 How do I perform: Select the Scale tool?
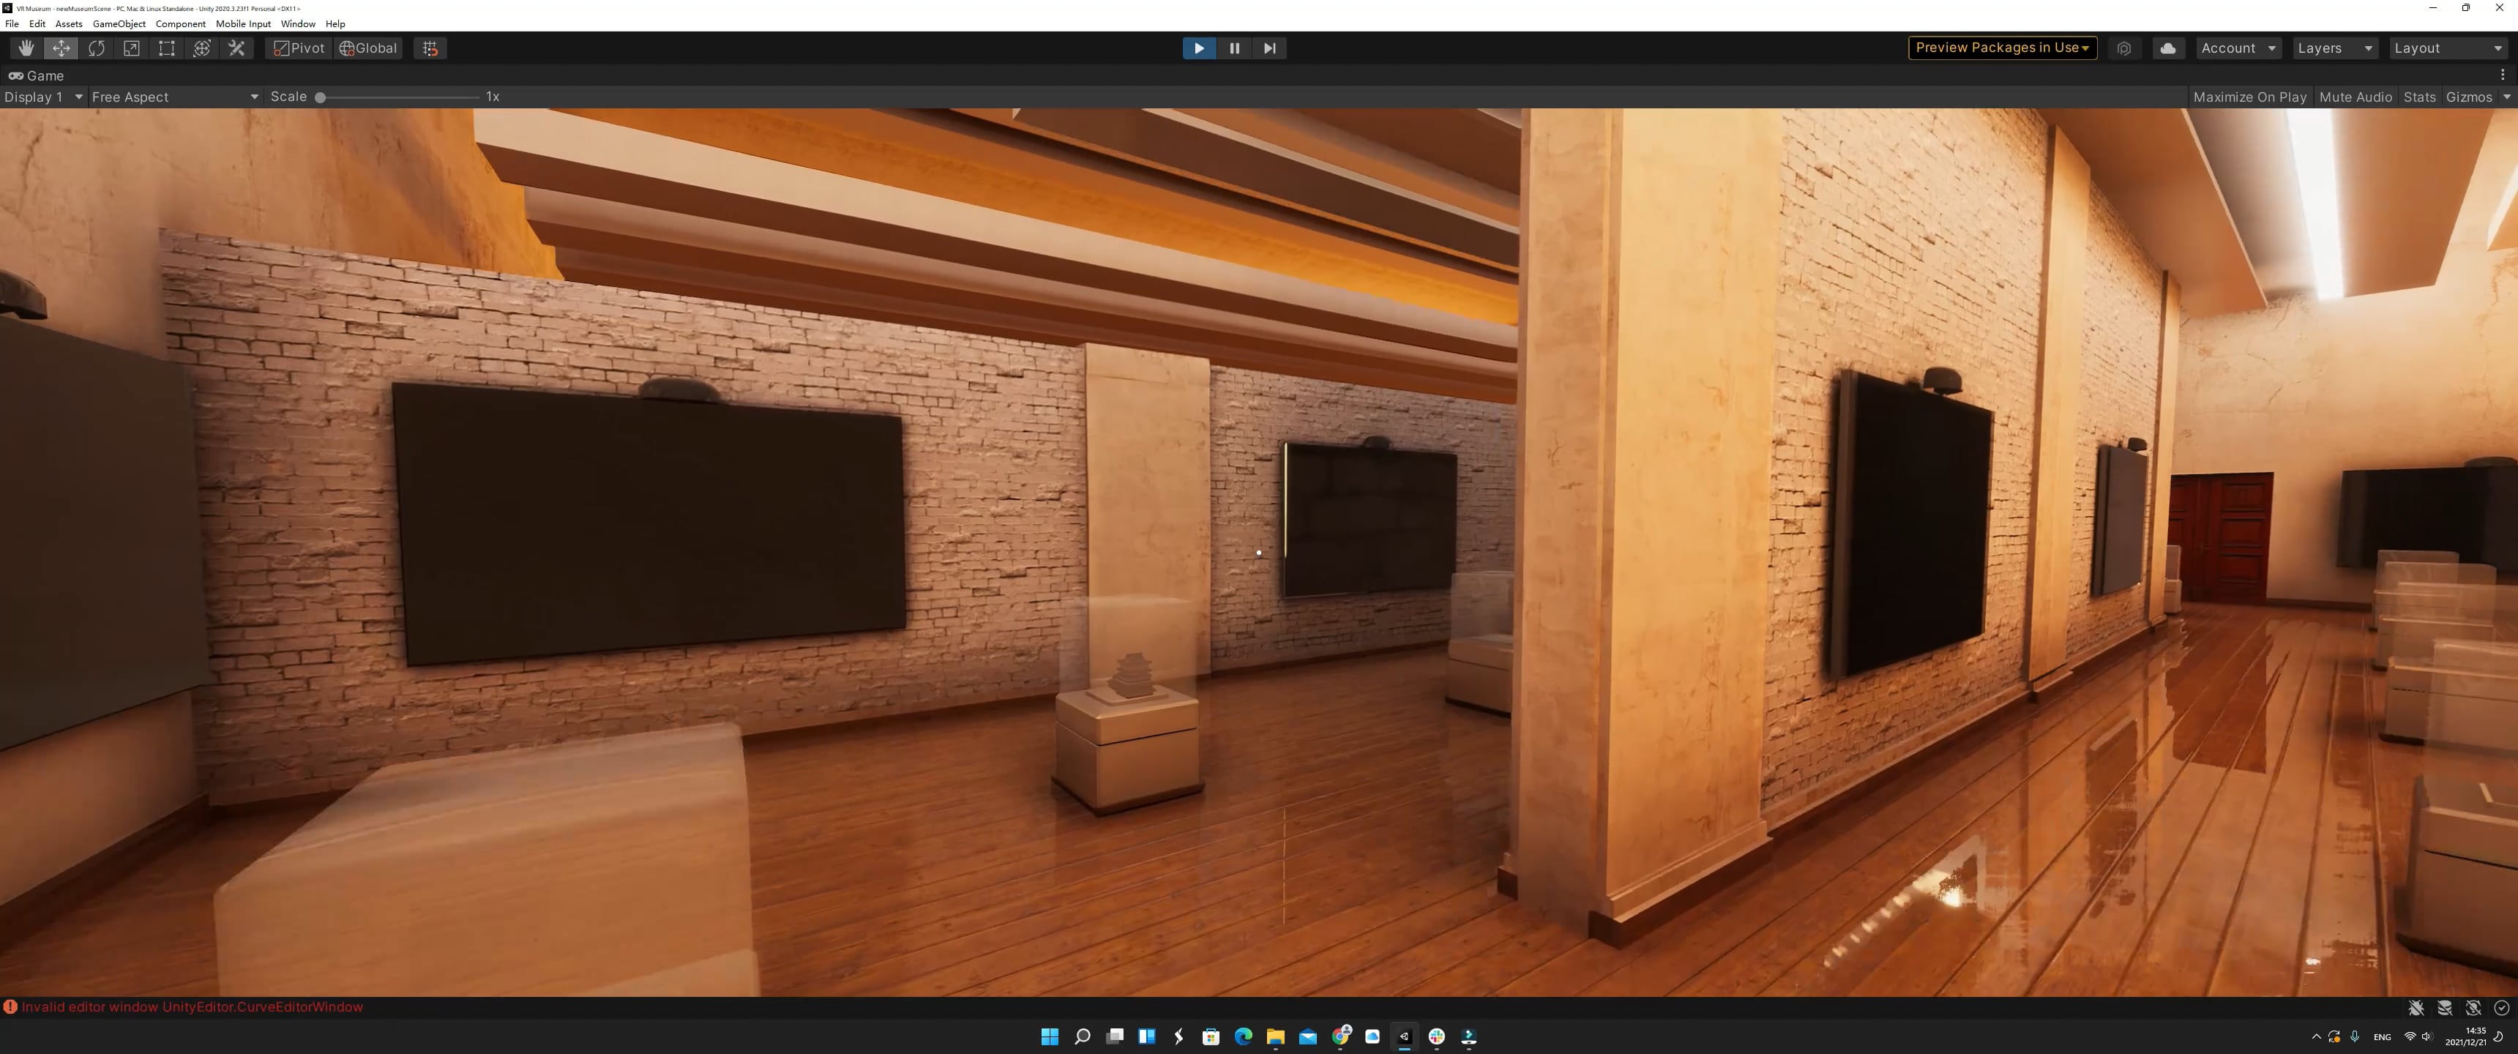(x=132, y=48)
